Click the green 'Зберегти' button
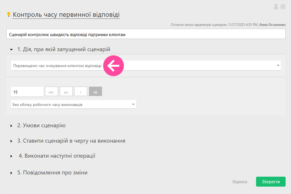The image size is (291, 194). click(271, 182)
